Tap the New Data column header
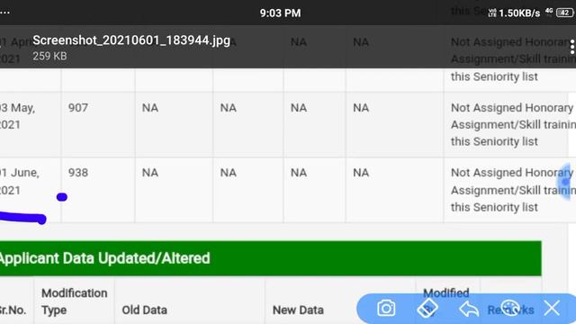576x324 pixels. [298, 310]
